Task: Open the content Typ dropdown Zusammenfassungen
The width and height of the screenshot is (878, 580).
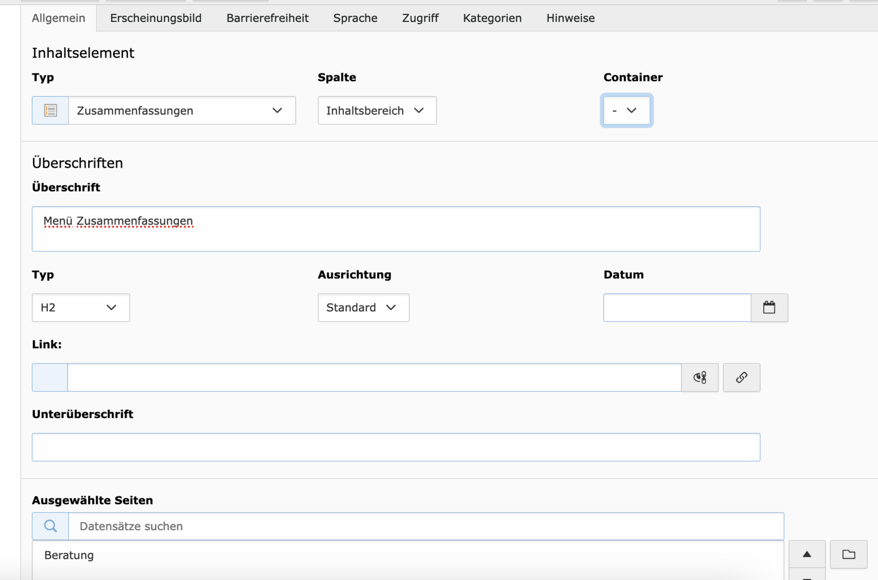Action: point(182,110)
